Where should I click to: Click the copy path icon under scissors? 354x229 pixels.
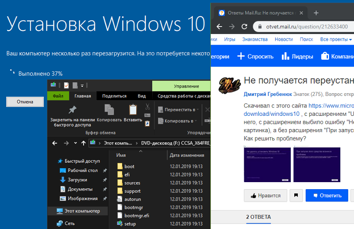(x=147, y=115)
